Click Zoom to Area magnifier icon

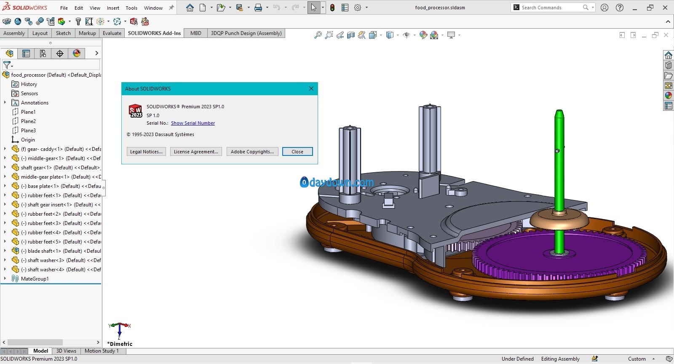(329, 35)
